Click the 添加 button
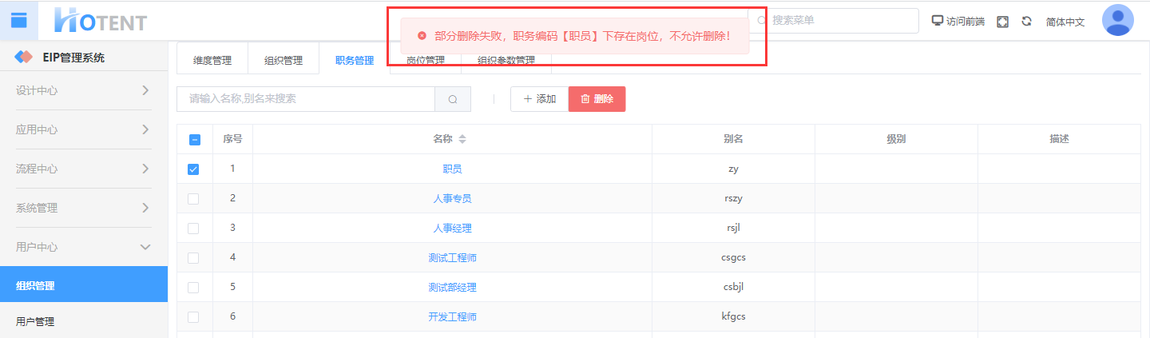Viewport: 1150px width, 338px height. [x=539, y=99]
